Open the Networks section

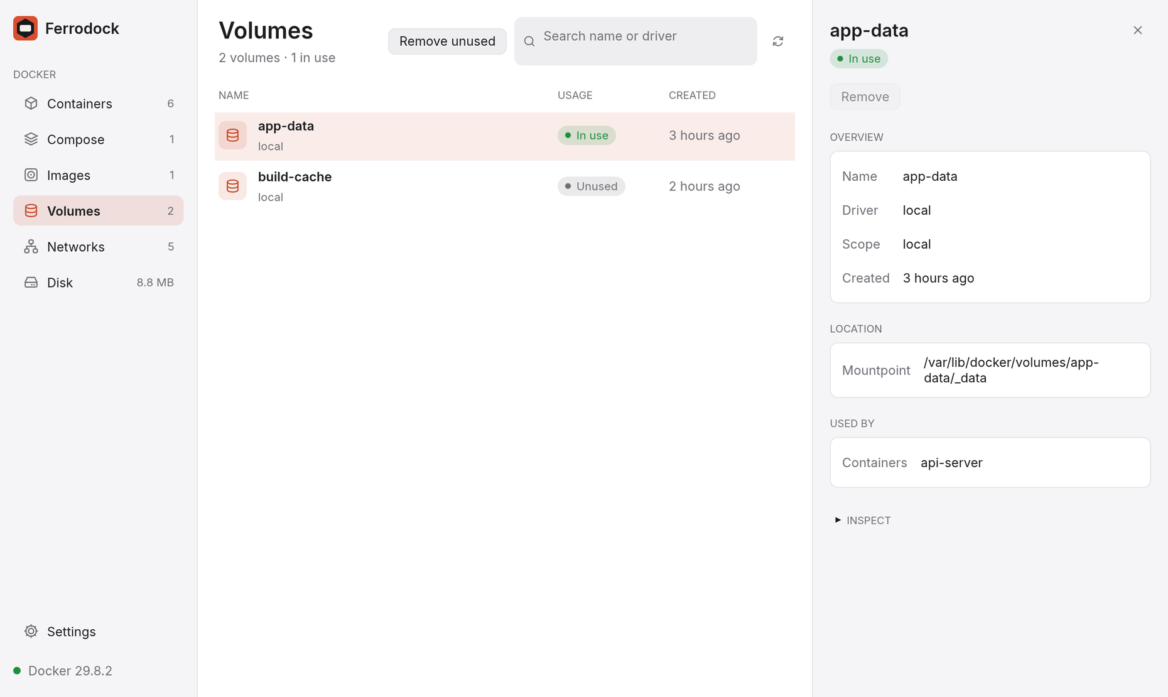(99, 246)
